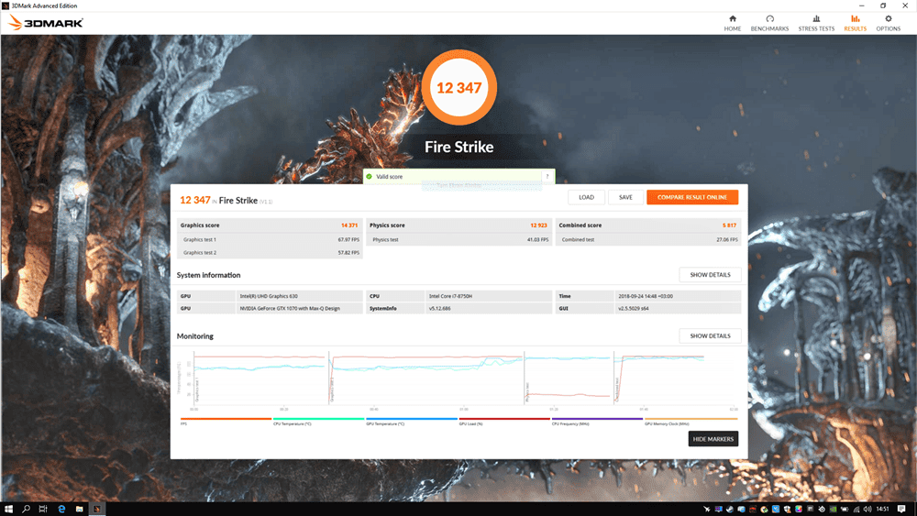Open the Benchmarks section
This screenshot has height=516, width=917.
pyautogui.click(x=769, y=23)
